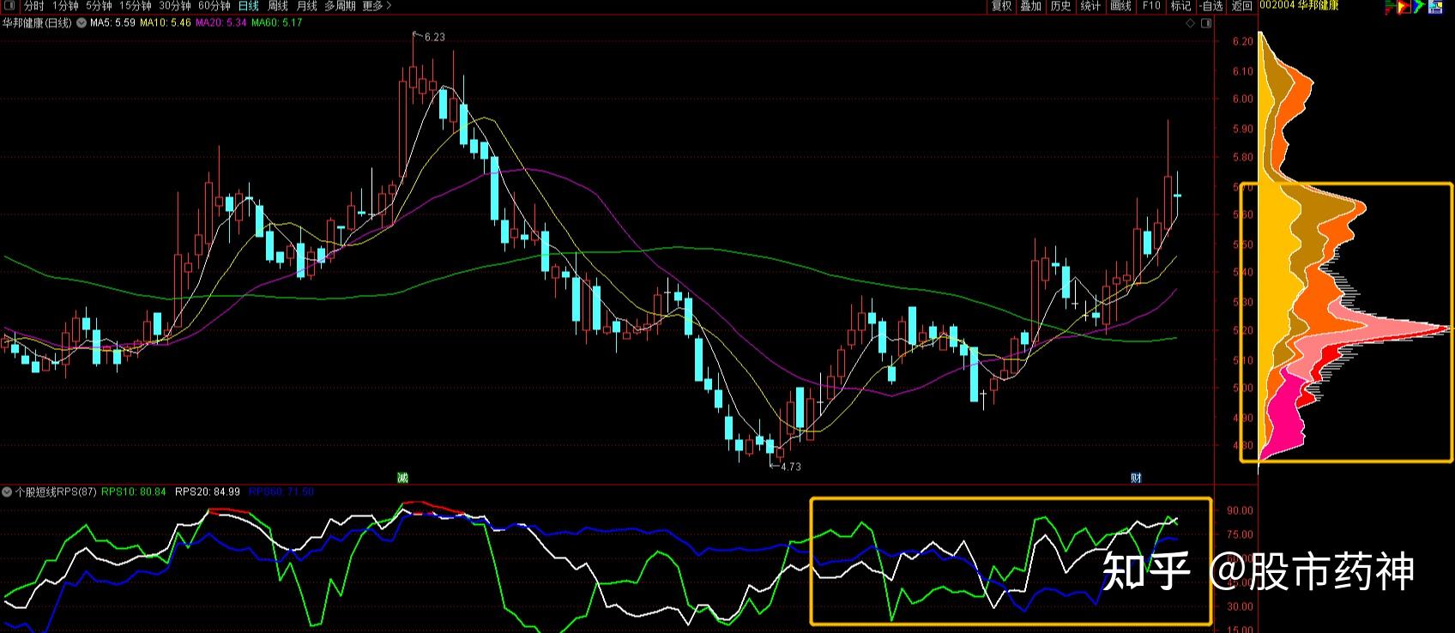Viewport: 1455px width, 633px height.
Task: Click the 叠加 overlay button
Action: 1031,6
